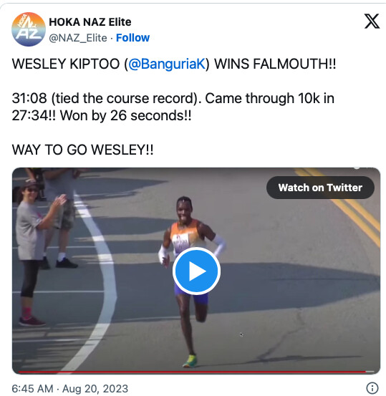Click the WINS FALMOUTH!! headline text

(275, 64)
